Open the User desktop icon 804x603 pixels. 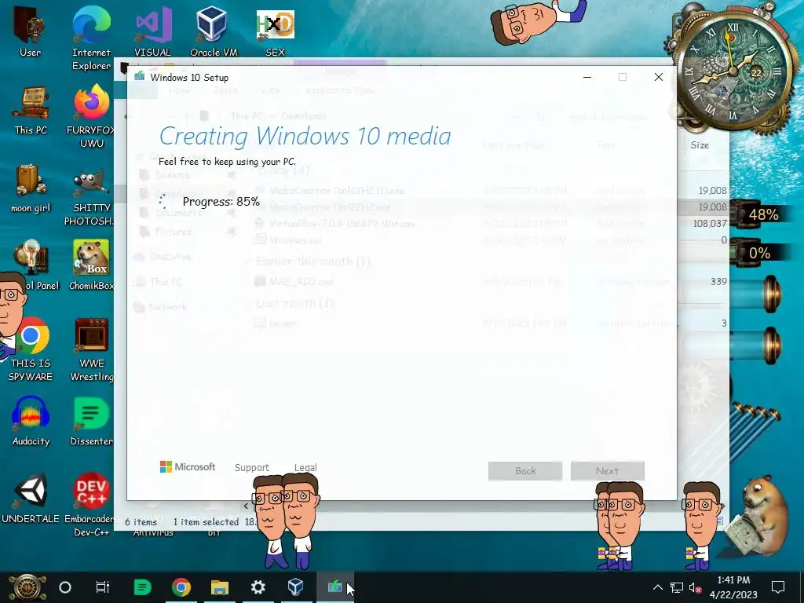tap(31, 31)
